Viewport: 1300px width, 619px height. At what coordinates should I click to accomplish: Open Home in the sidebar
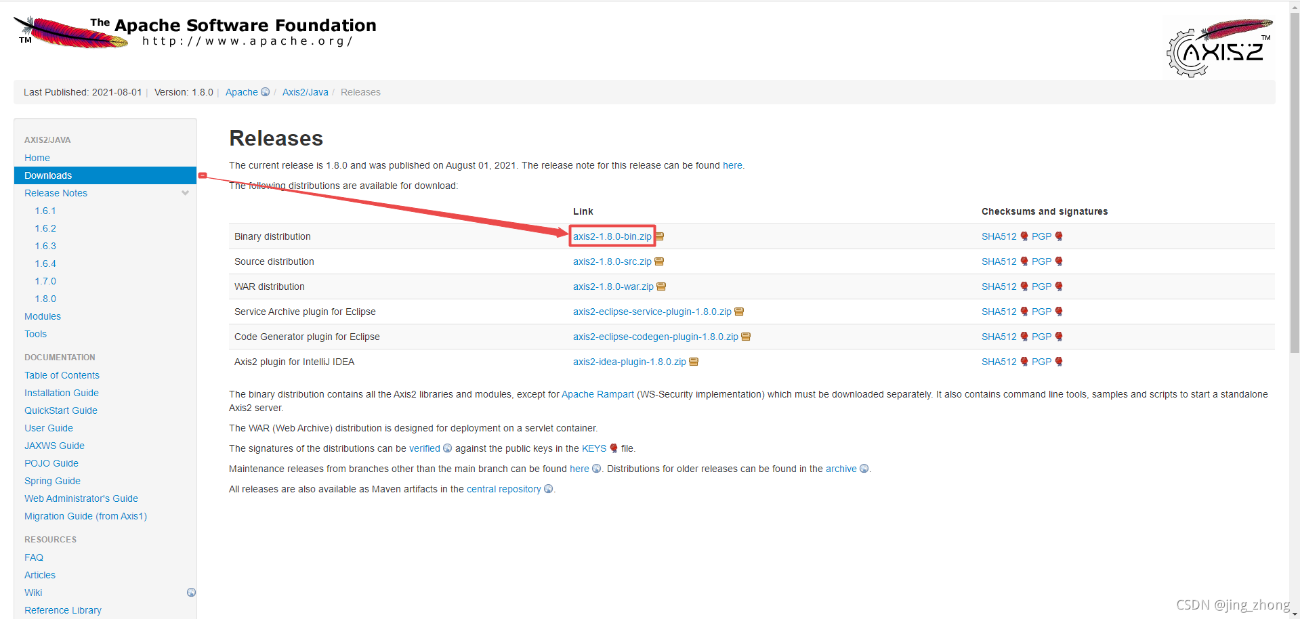[x=37, y=158]
